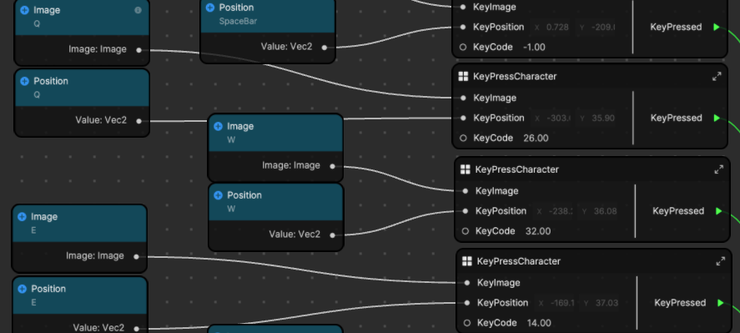Click the KeyCode value 26.00
Screen dimensions: 740x333
[536, 138]
